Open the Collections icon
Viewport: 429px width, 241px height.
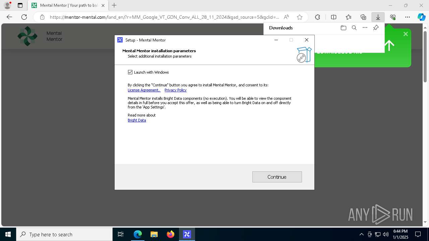363,17
